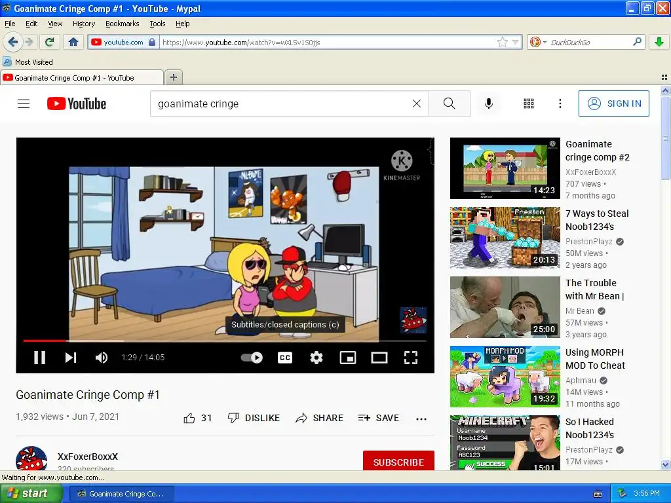Open the downloads green arrow icon
671x503 pixels.
click(x=659, y=42)
